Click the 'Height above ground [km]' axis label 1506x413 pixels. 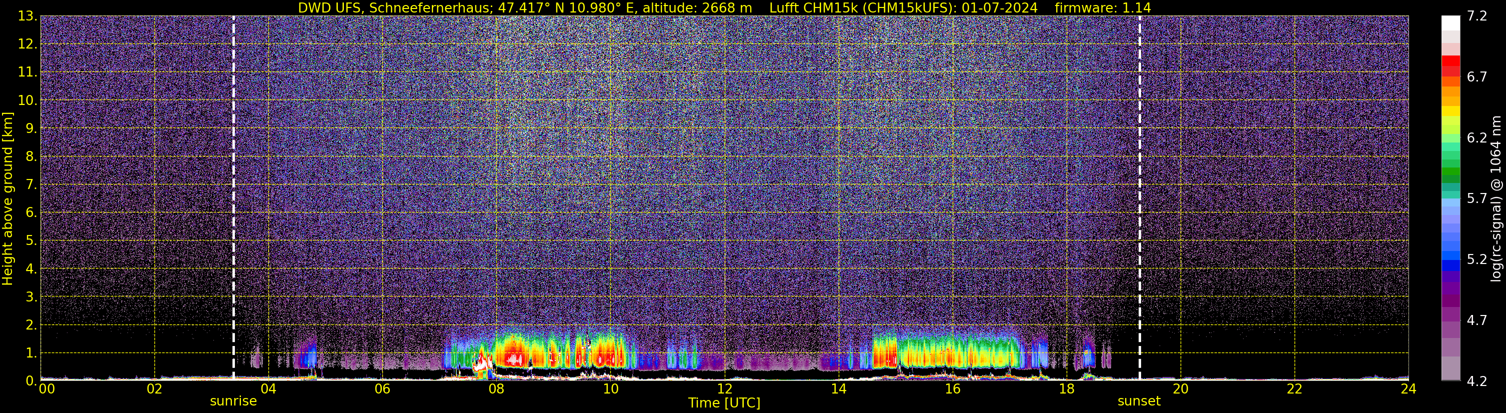click(7, 198)
